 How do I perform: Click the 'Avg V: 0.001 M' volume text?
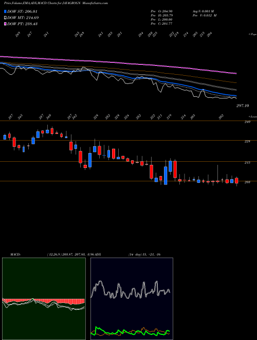(203, 11)
